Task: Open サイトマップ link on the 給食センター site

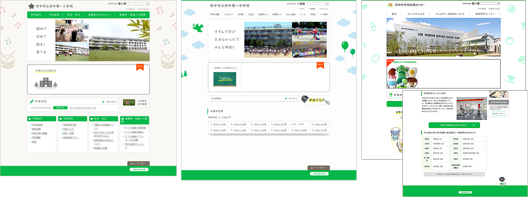Action: pos(494,9)
